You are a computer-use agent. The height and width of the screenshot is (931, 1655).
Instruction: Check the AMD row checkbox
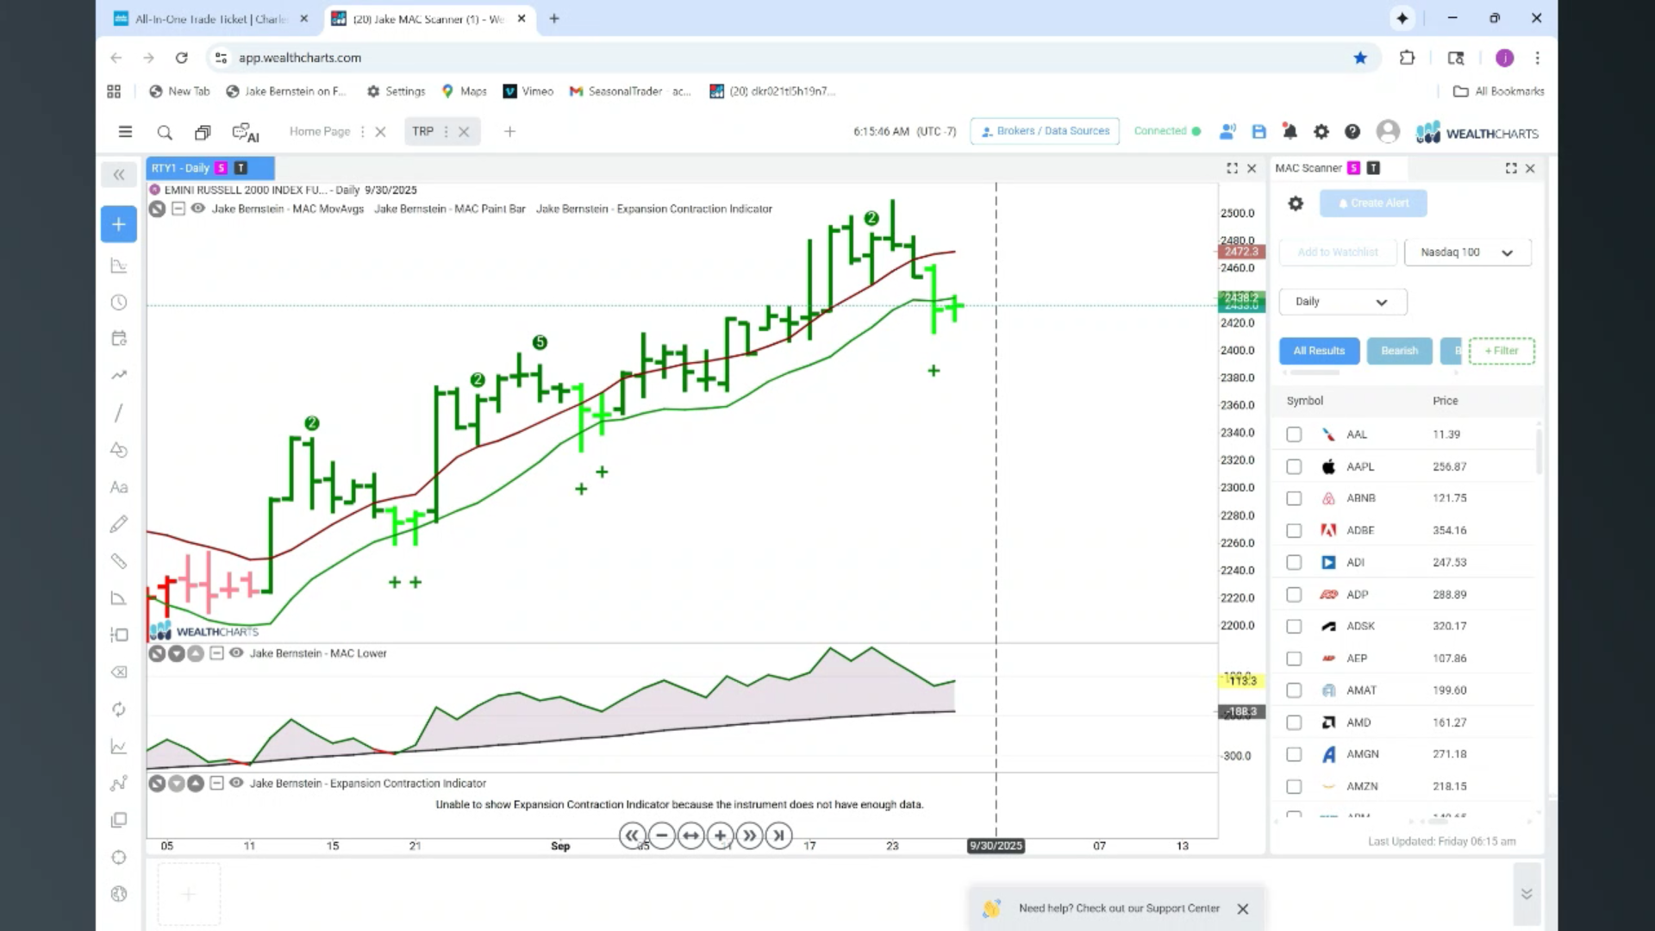(x=1294, y=722)
